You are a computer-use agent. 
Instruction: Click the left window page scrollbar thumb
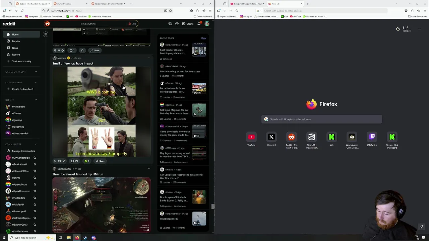[x=212, y=207]
